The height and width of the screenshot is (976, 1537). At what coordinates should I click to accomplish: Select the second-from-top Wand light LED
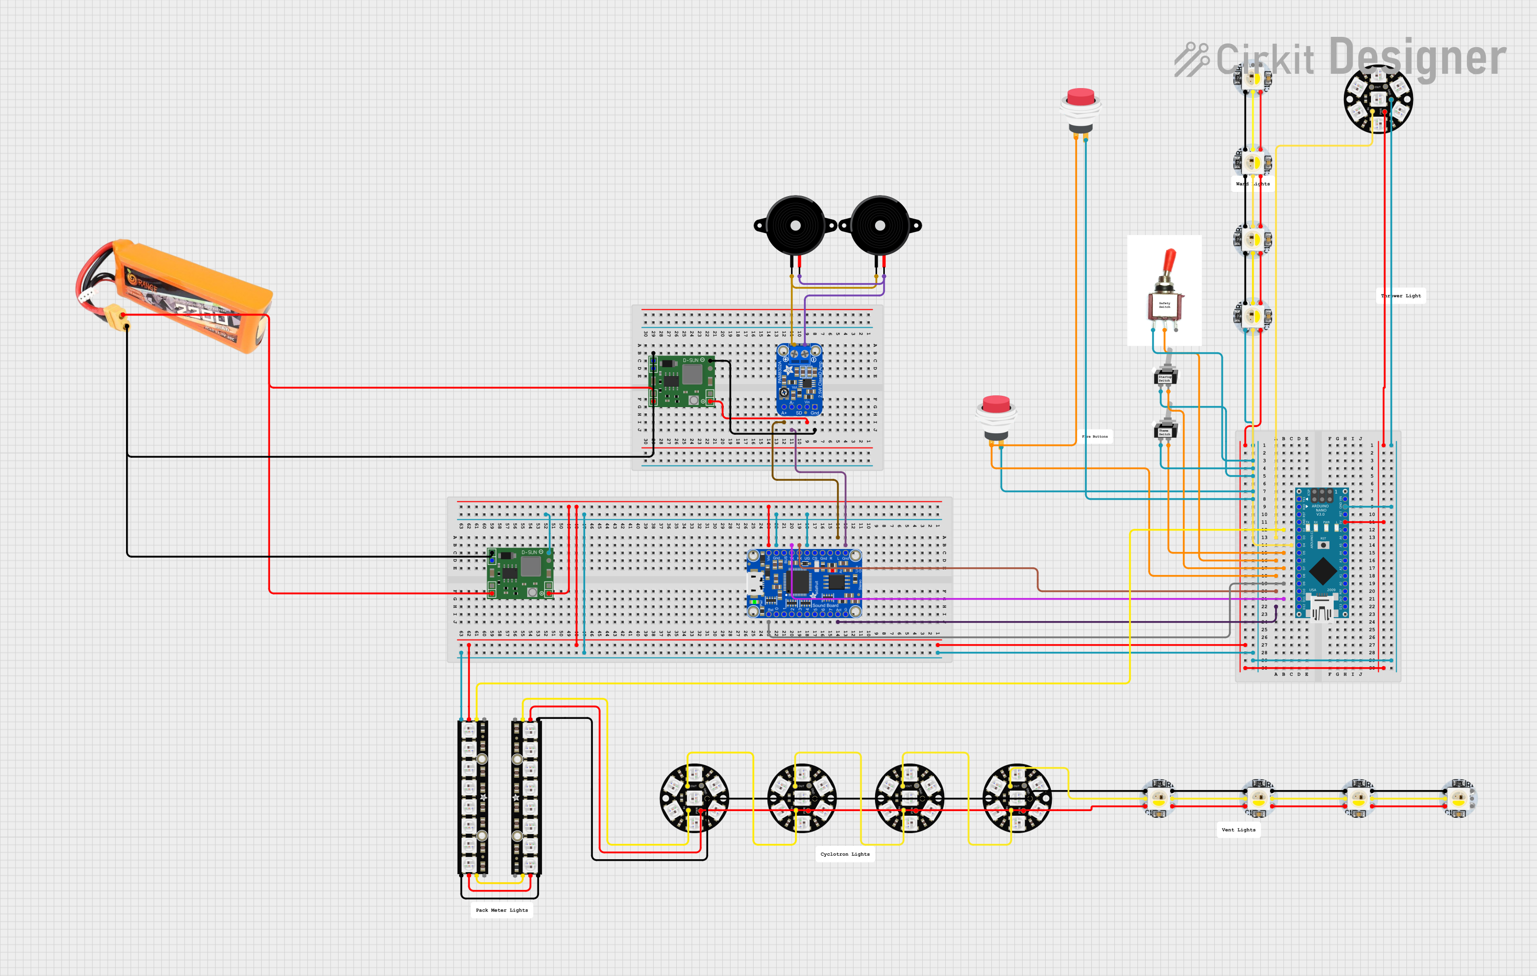pyautogui.click(x=1252, y=163)
